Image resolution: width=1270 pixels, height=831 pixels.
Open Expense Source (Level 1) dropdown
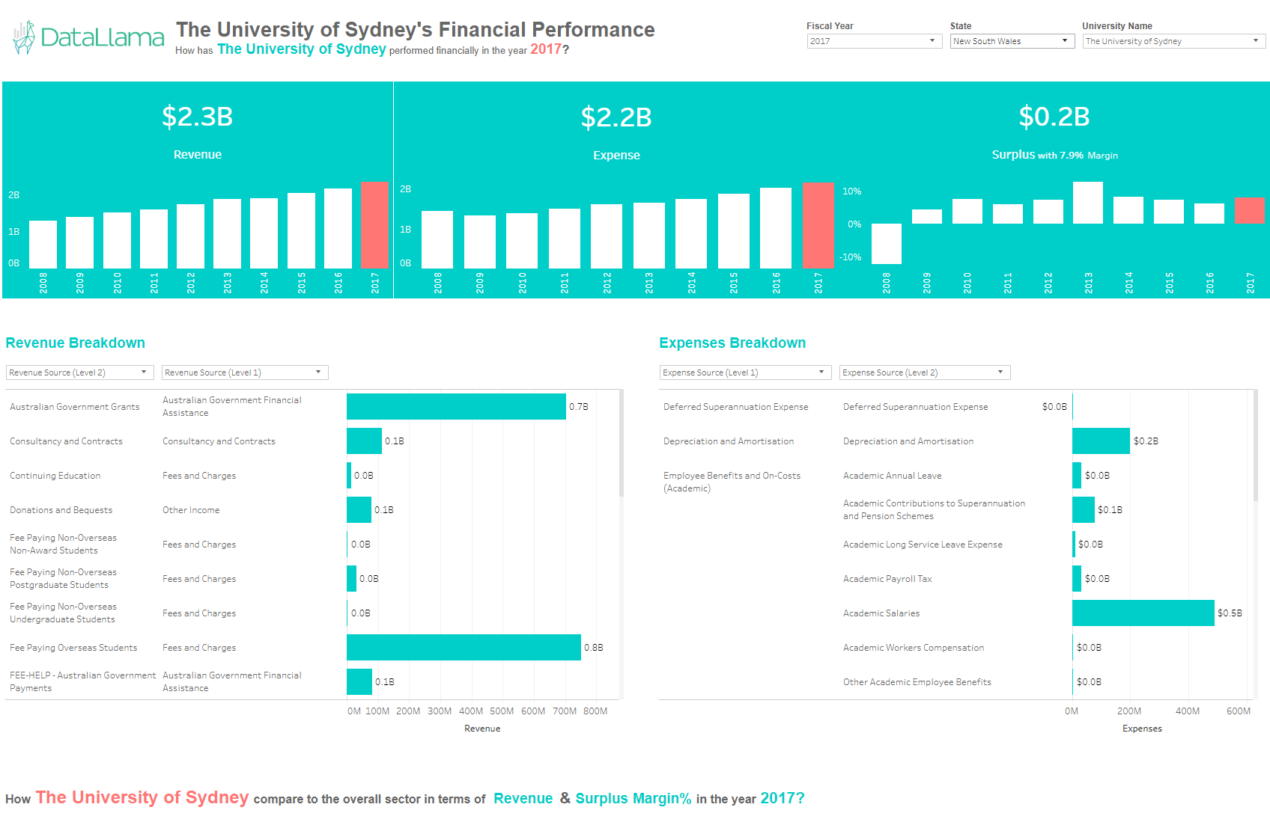click(745, 372)
